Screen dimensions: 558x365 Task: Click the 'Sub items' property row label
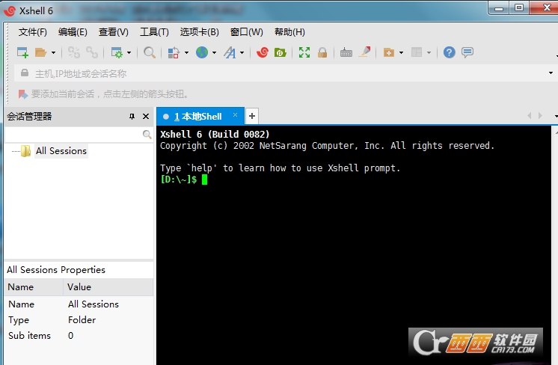(29, 336)
